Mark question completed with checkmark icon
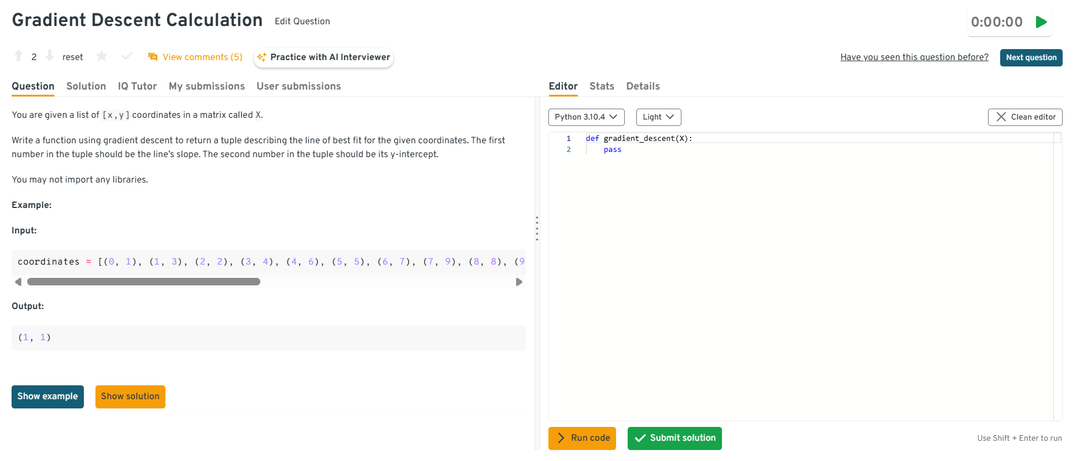 [x=127, y=56]
